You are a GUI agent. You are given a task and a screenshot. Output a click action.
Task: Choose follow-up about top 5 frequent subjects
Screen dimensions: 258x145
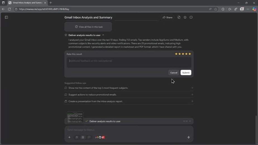pyautogui.click(x=129, y=88)
